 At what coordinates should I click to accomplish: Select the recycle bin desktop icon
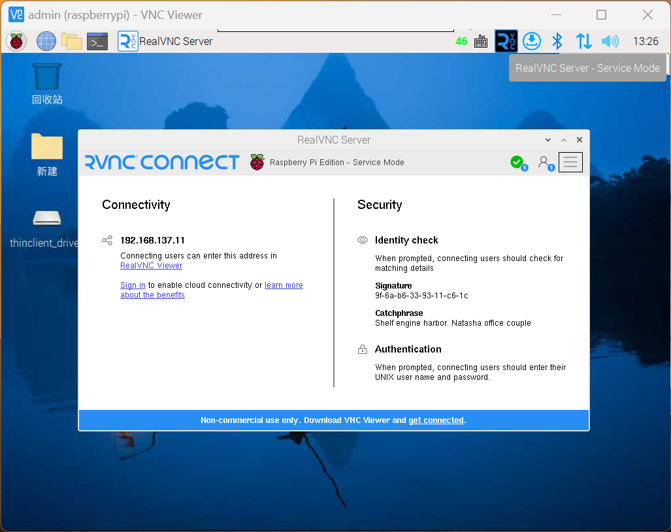point(47,84)
